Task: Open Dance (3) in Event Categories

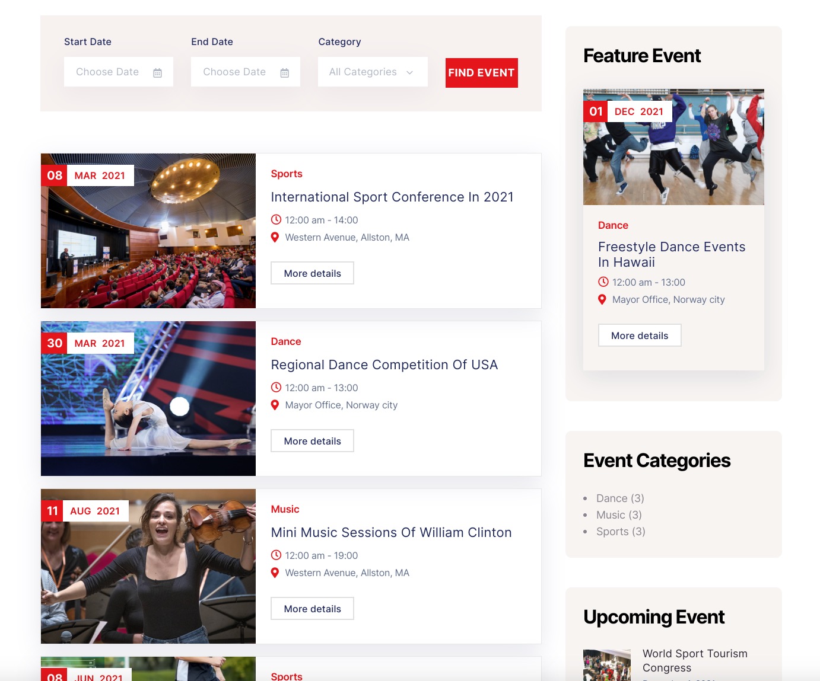Action: (x=620, y=498)
